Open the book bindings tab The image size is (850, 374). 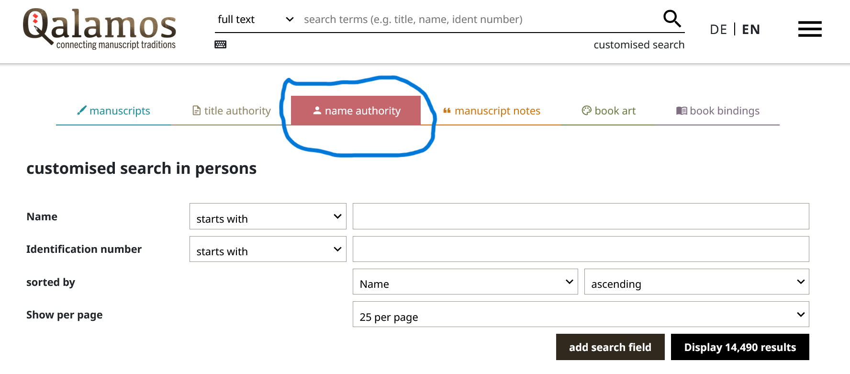coord(717,111)
